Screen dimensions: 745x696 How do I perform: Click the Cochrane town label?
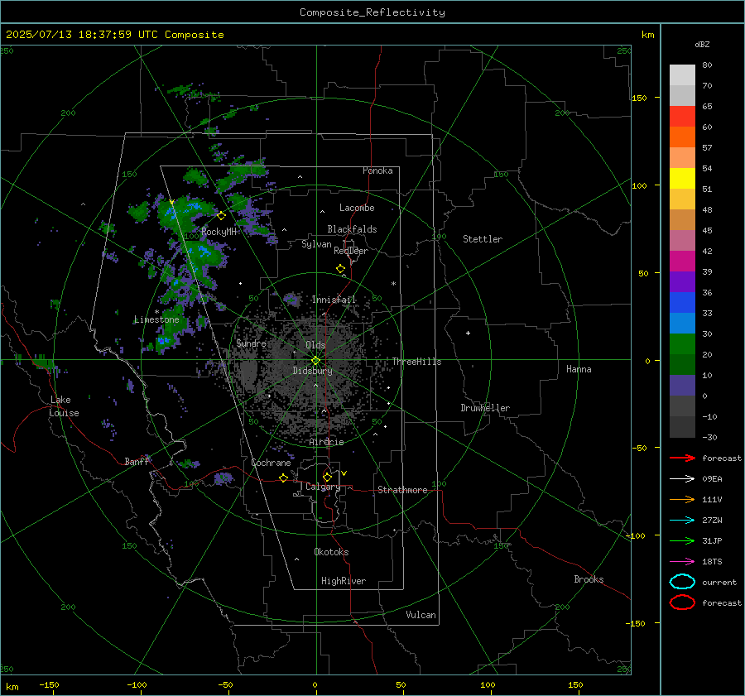tap(271, 463)
